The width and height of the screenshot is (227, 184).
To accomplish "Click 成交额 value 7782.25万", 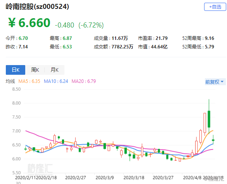I will click(122, 47).
